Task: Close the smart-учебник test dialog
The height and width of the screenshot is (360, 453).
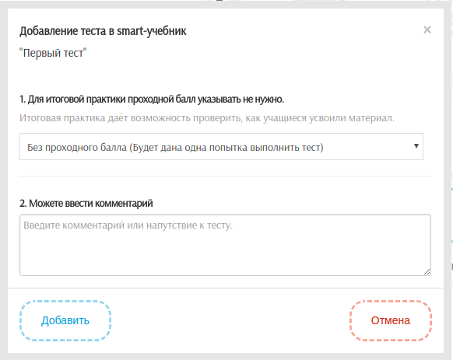Action: point(427,30)
